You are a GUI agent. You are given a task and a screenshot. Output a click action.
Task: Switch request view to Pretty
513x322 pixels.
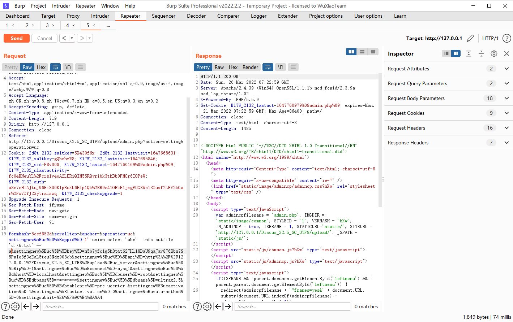(x=11, y=67)
